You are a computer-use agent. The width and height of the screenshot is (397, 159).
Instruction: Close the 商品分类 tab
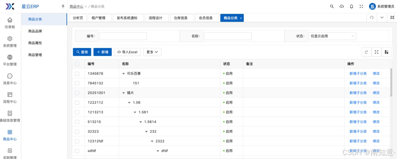(x=241, y=18)
